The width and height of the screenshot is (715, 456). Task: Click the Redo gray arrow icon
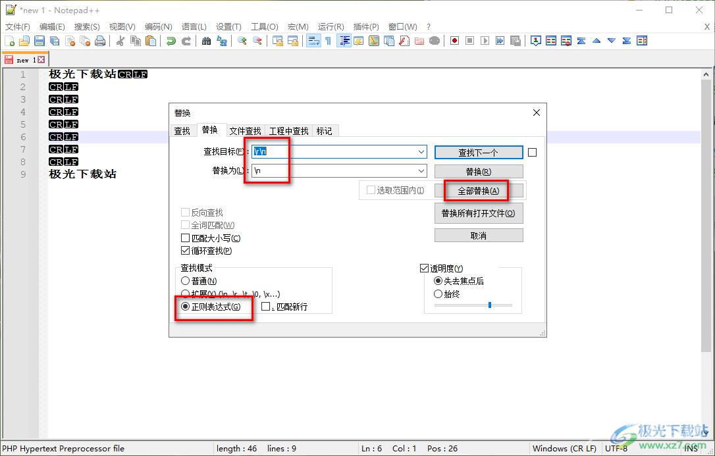click(186, 41)
